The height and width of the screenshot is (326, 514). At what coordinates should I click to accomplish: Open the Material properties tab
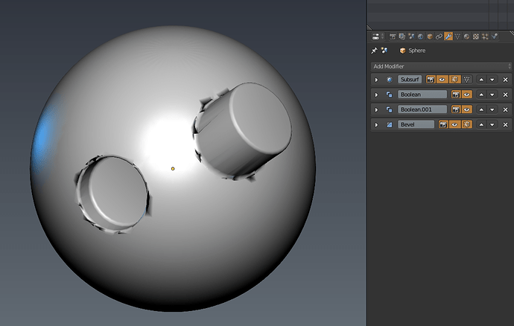click(x=466, y=36)
